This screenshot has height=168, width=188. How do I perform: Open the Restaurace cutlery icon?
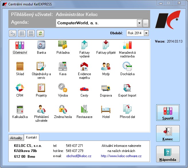84,109
